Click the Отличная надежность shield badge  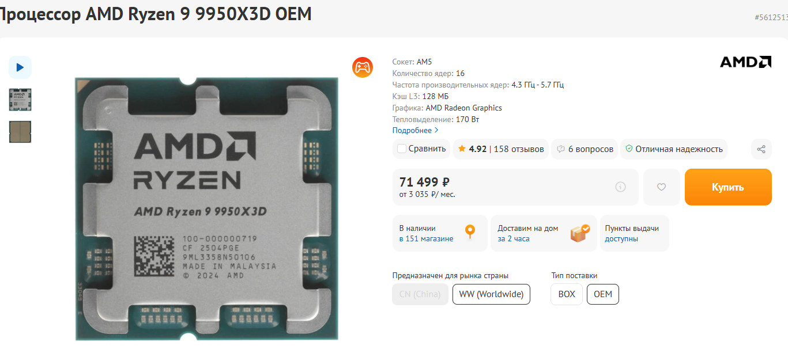click(673, 149)
